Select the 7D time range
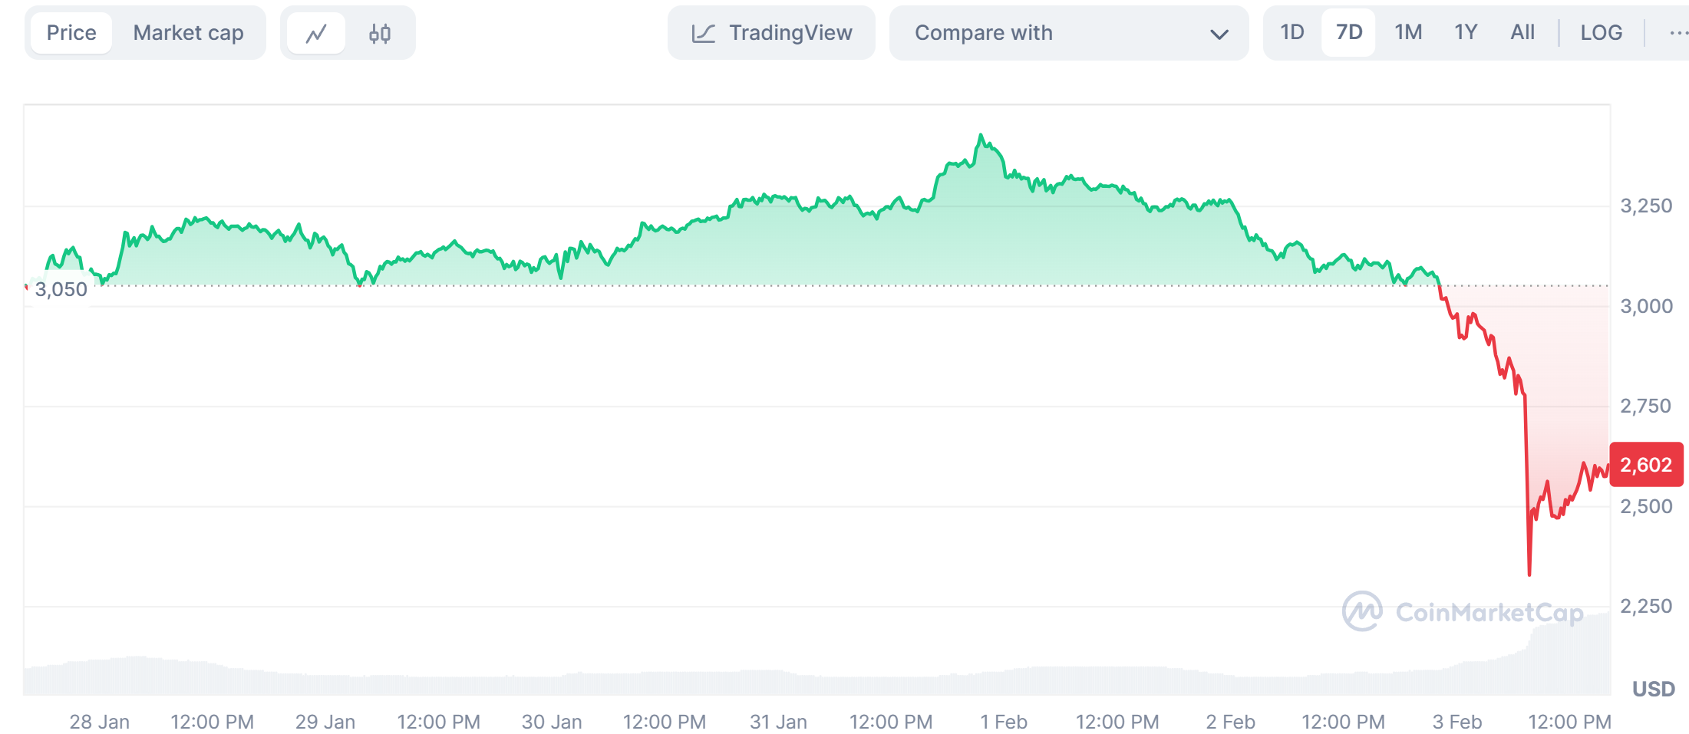The width and height of the screenshot is (1689, 734). point(1348,32)
